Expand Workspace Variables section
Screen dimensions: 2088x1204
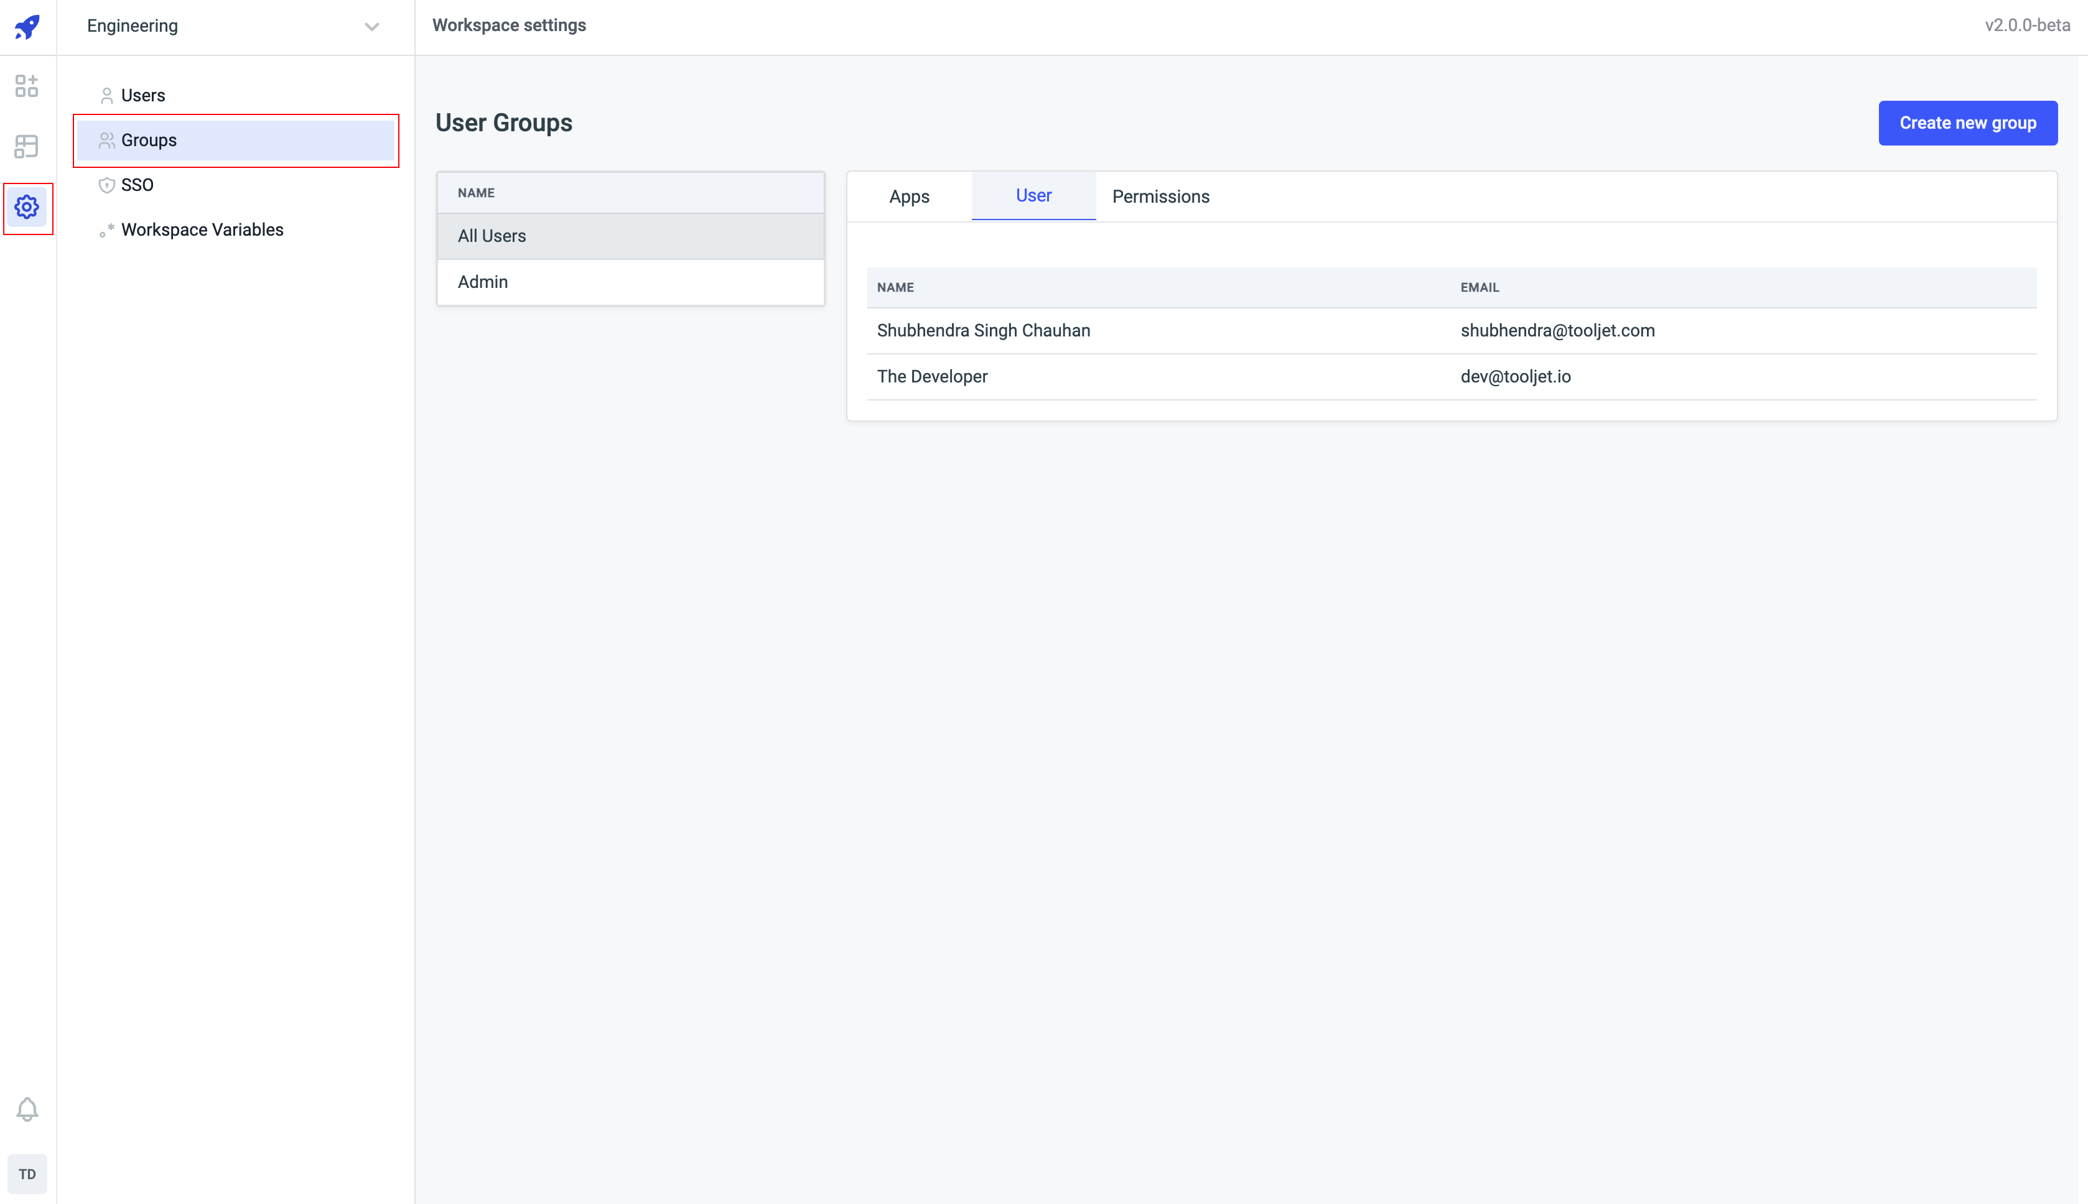[x=202, y=231]
